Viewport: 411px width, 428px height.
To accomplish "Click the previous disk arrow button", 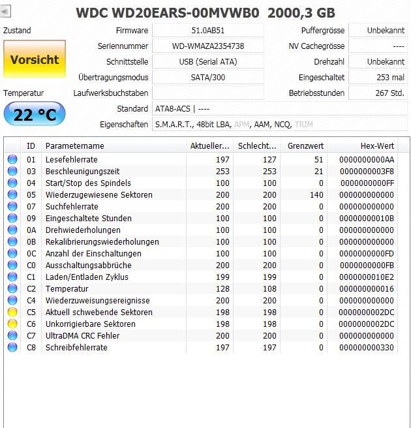I will click(5, 12).
